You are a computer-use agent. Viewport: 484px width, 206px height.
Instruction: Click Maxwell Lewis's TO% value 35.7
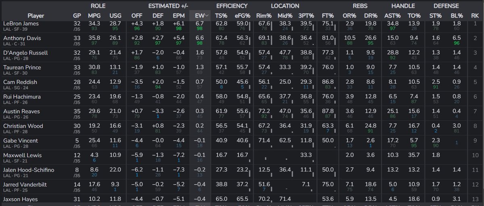414,155
